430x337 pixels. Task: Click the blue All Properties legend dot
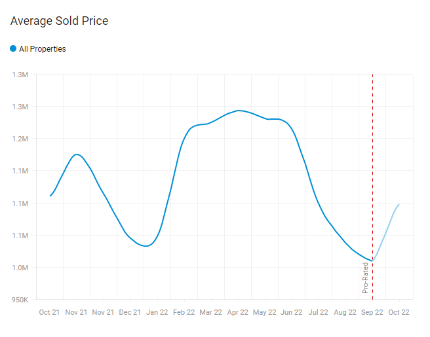click(x=13, y=48)
